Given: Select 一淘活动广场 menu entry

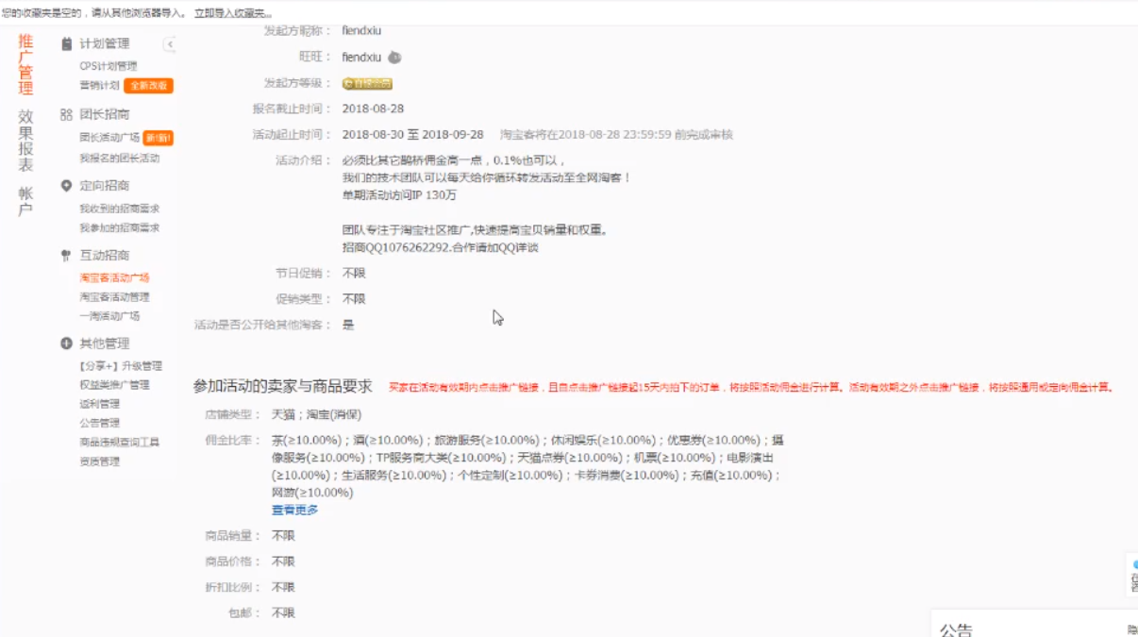Looking at the screenshot, I should pyautogui.click(x=109, y=316).
